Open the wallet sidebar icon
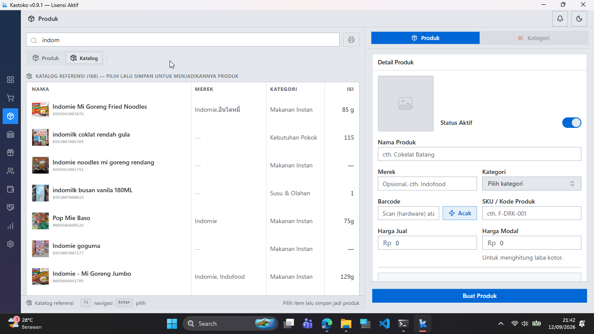 [10, 189]
